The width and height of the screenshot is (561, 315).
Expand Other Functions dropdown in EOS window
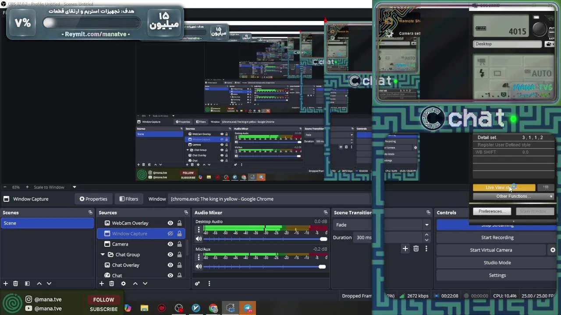point(513,196)
